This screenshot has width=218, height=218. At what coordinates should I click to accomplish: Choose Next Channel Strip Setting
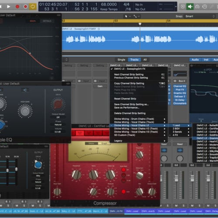[139, 75]
